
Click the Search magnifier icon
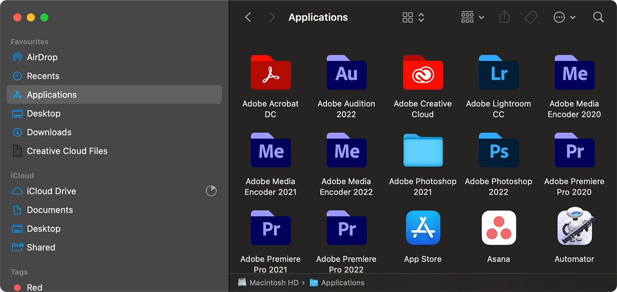click(x=598, y=17)
